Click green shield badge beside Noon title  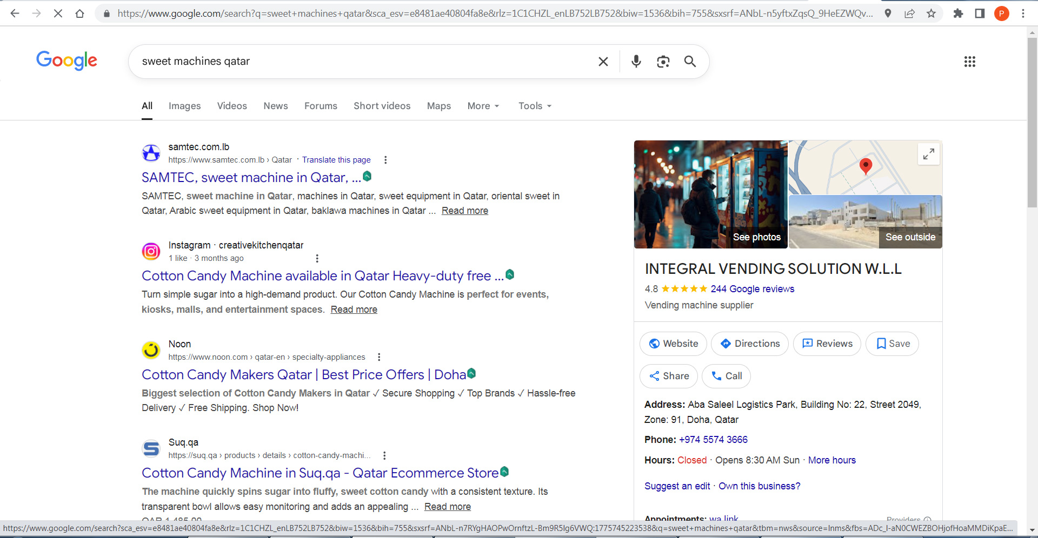(x=471, y=373)
